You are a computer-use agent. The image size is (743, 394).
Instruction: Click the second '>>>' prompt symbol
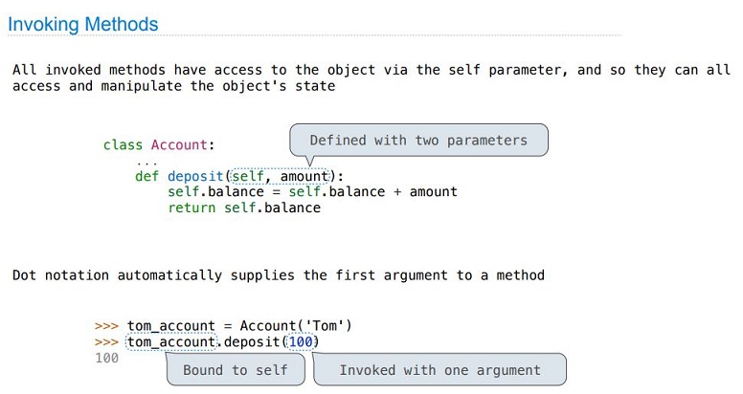[106, 342]
